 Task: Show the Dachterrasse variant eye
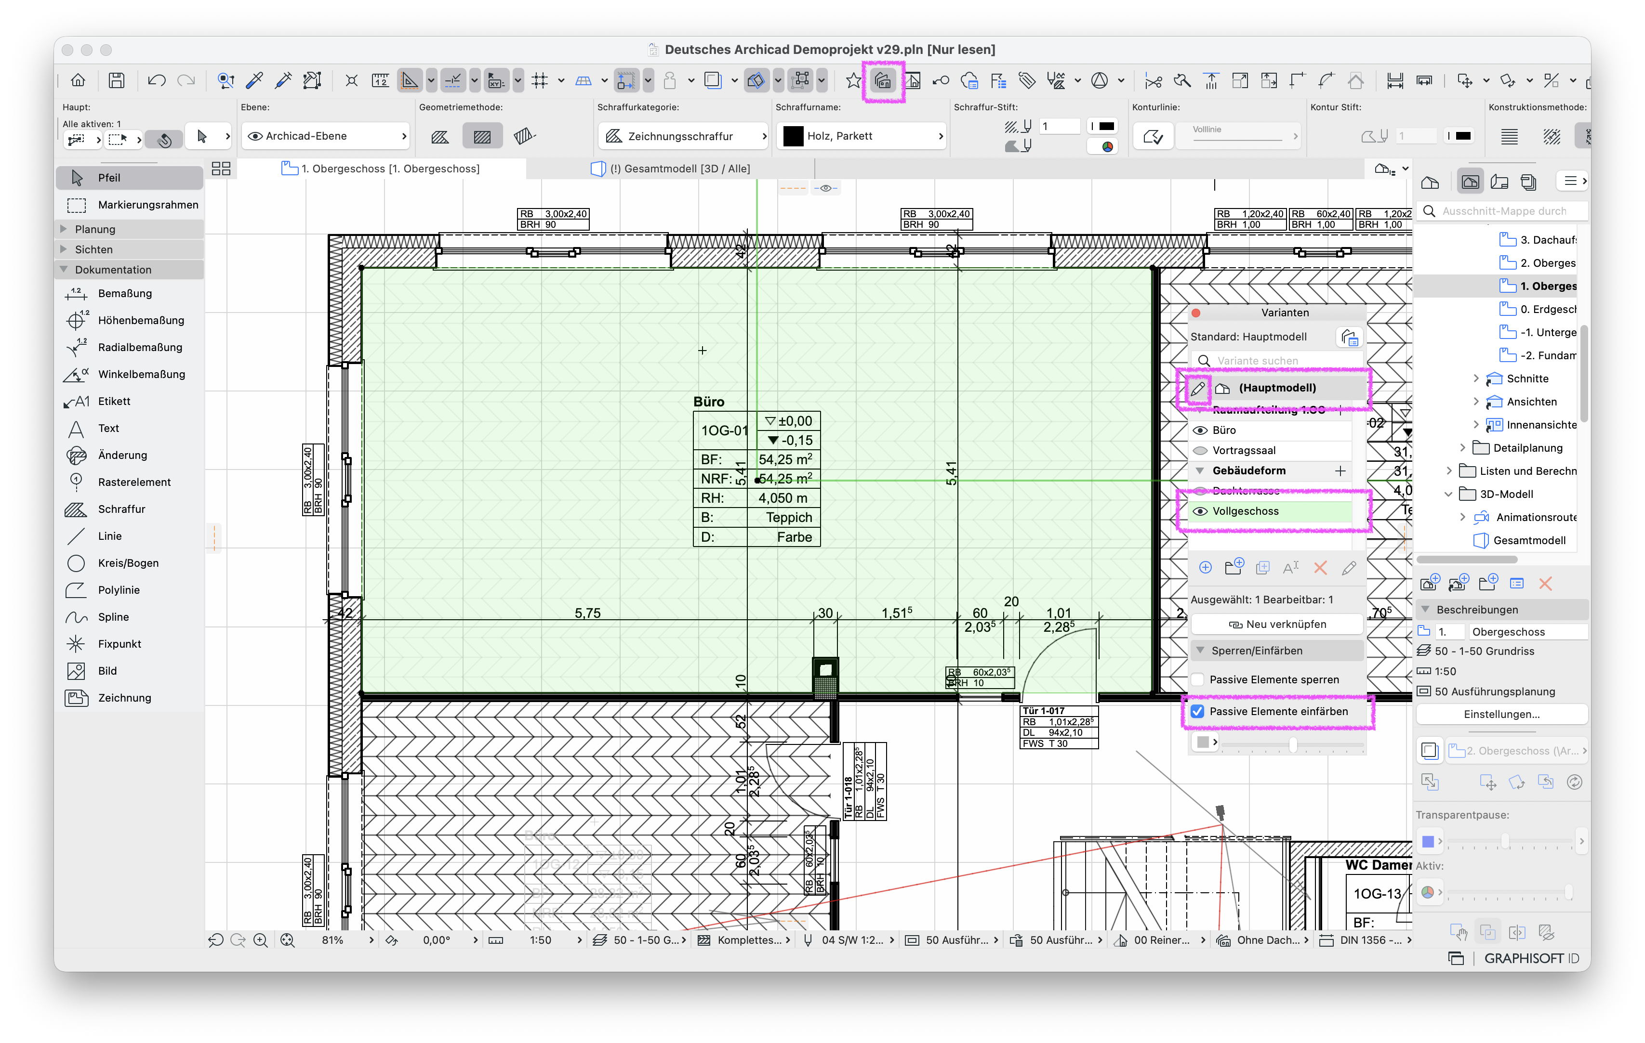pyautogui.click(x=1200, y=491)
